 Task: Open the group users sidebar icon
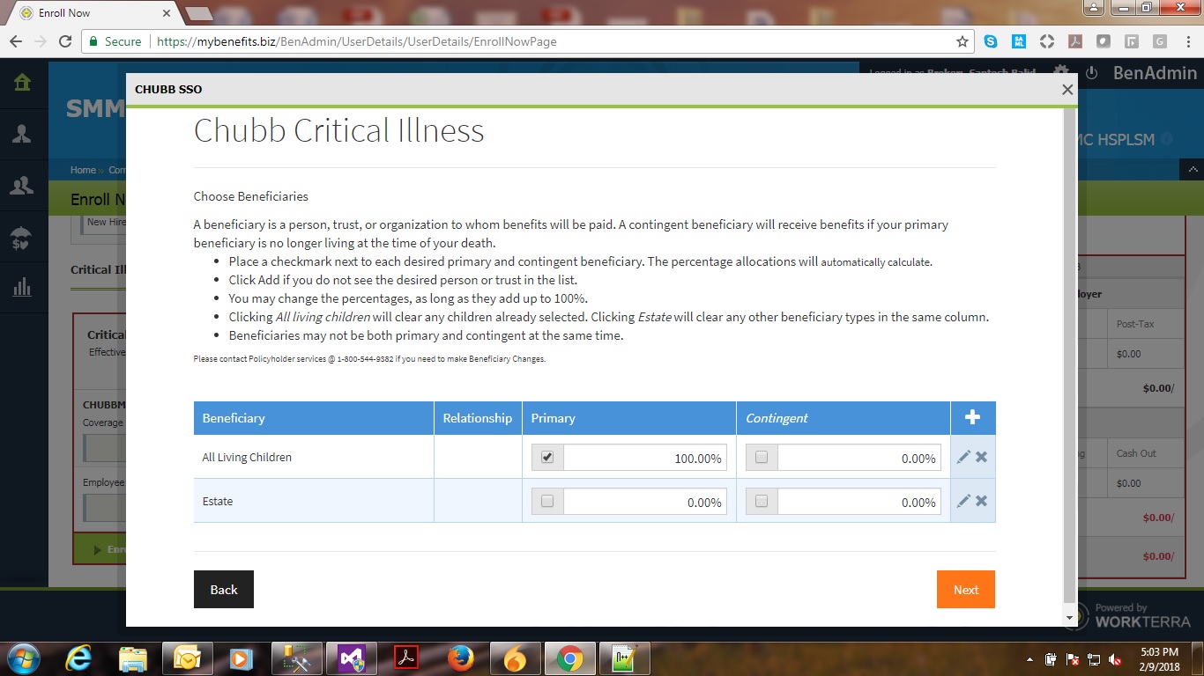[22, 185]
